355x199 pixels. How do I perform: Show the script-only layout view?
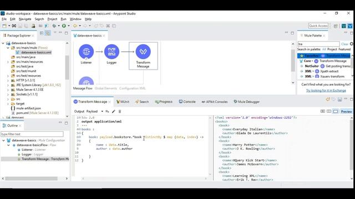(336, 112)
